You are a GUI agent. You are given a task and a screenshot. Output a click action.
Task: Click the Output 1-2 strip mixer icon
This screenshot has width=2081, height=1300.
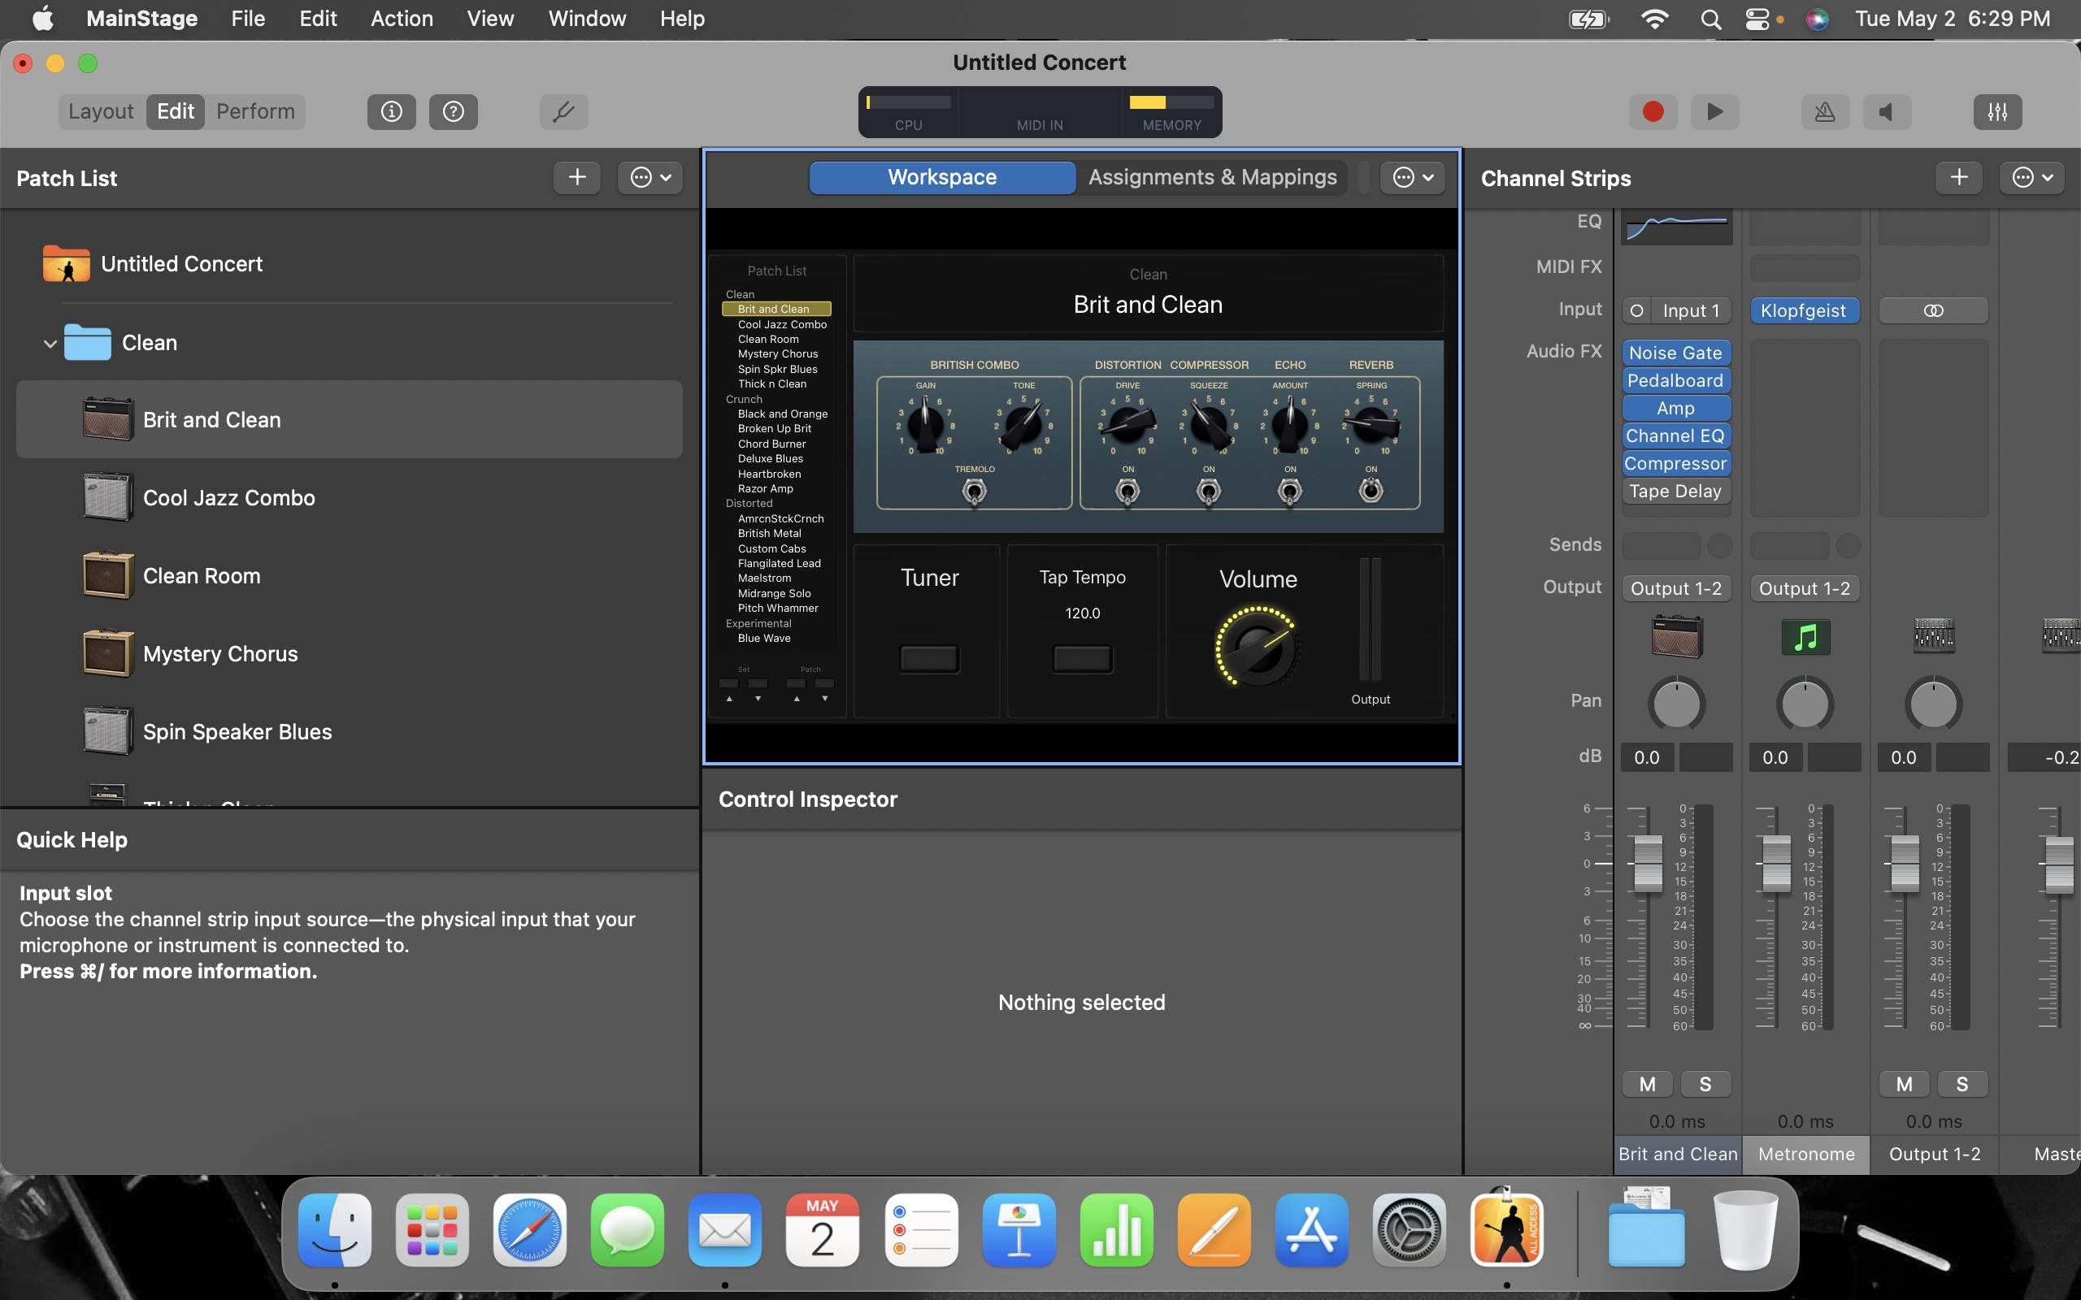click(x=1934, y=636)
